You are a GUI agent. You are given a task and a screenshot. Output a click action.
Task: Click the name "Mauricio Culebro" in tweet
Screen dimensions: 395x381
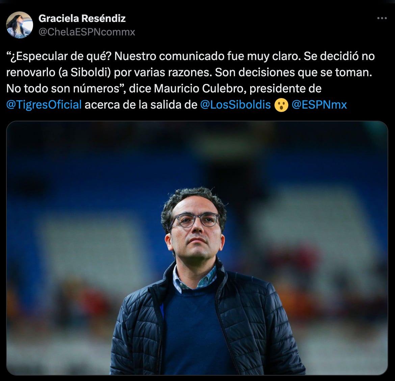200,89
